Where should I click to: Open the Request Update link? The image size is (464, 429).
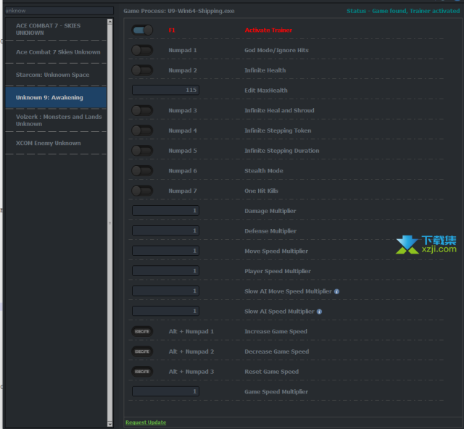tap(146, 422)
